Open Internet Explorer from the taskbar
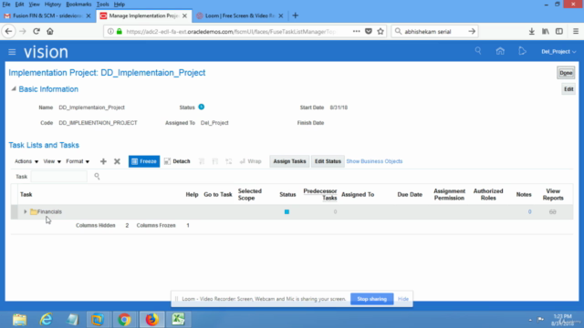This screenshot has width=584, height=328. point(47,320)
